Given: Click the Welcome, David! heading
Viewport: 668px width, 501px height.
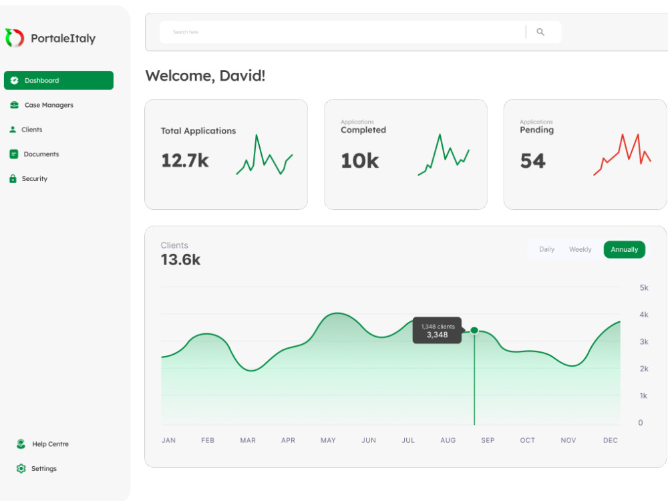Looking at the screenshot, I should (x=205, y=76).
